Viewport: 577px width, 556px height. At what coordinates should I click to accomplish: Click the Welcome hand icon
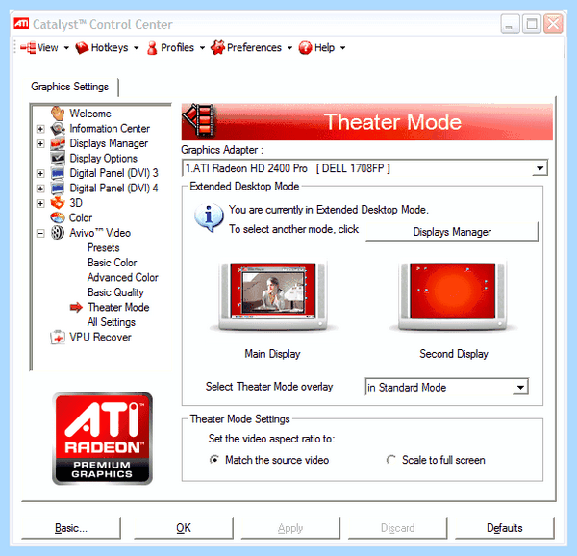pyautogui.click(x=58, y=114)
